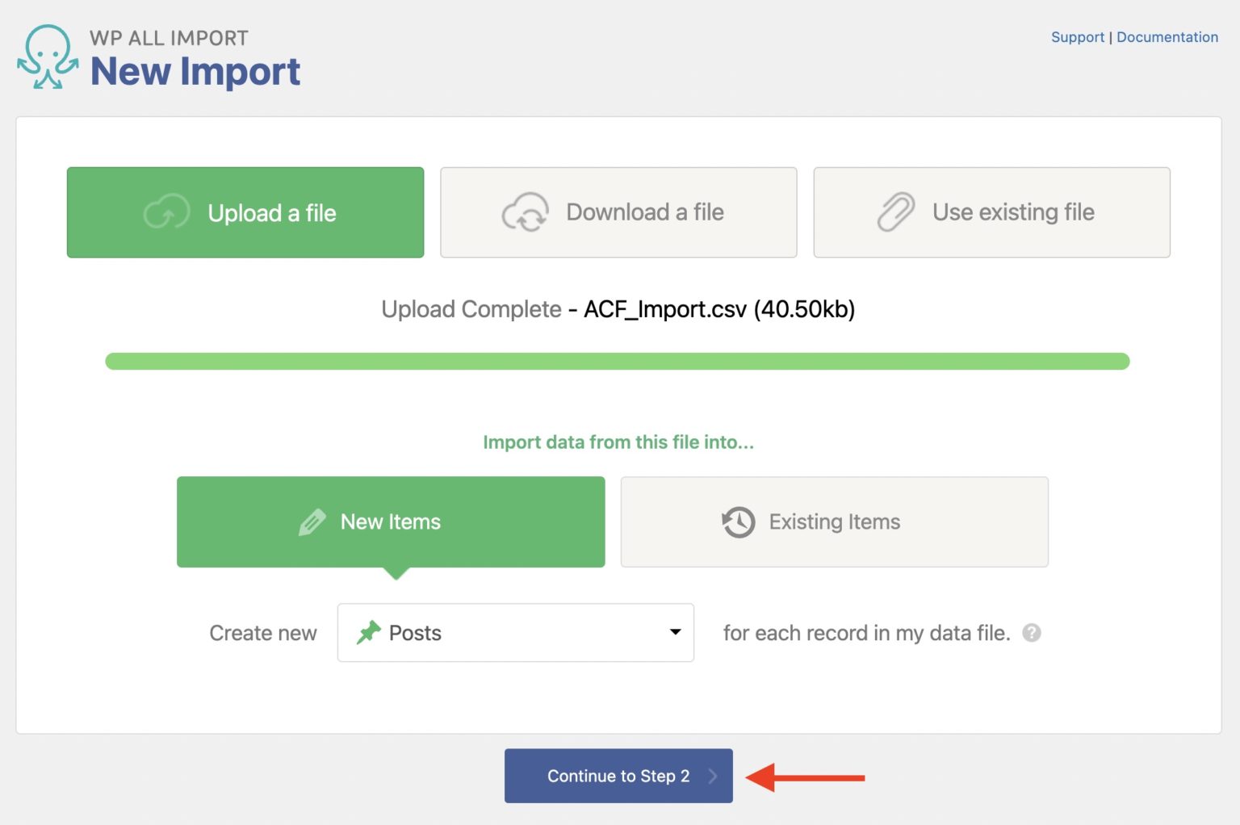Click the dropdown arrow on the Posts selector
The height and width of the screenshot is (825, 1240).
(675, 633)
